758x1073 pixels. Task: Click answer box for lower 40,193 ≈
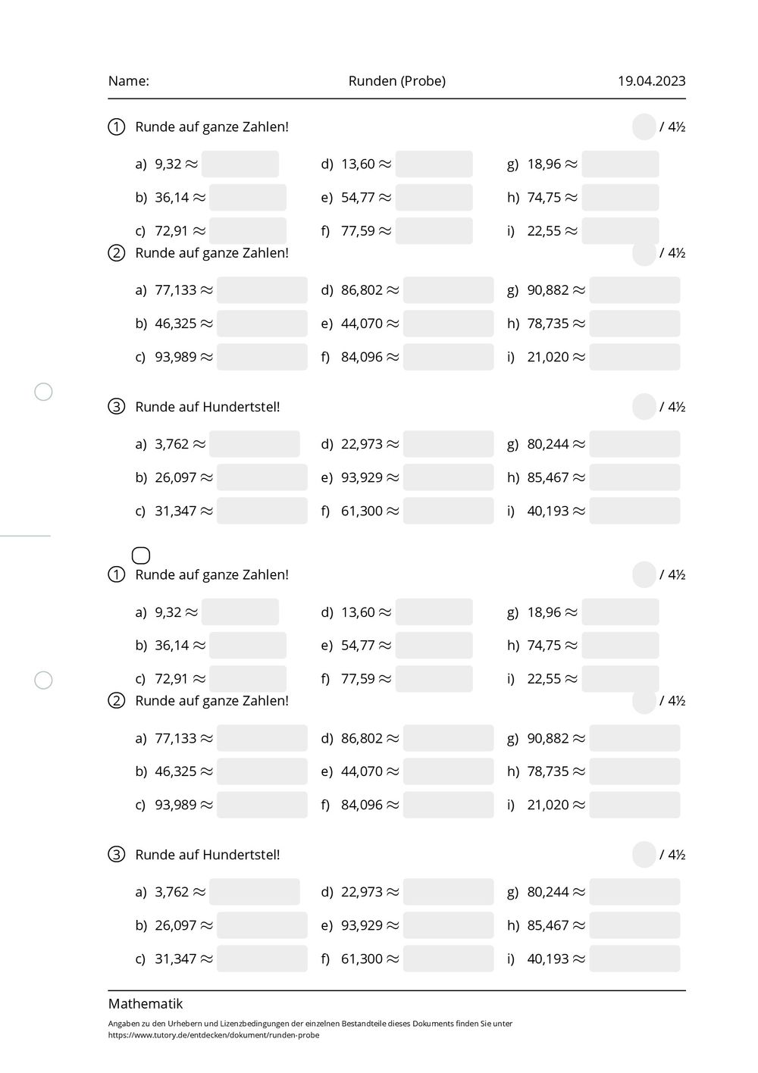[x=635, y=959]
